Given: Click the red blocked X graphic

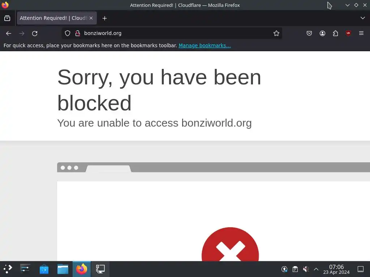Looking at the screenshot, I should click(x=230, y=244).
